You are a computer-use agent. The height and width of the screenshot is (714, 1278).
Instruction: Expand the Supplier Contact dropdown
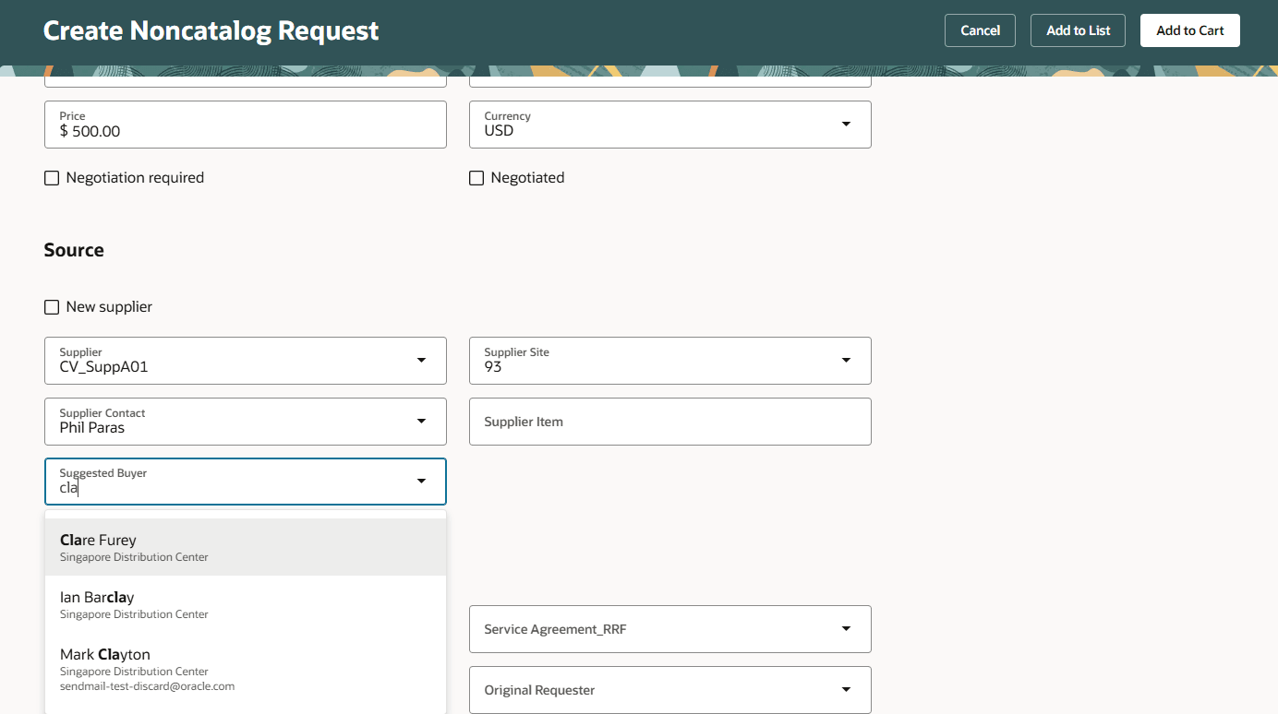[x=421, y=421]
